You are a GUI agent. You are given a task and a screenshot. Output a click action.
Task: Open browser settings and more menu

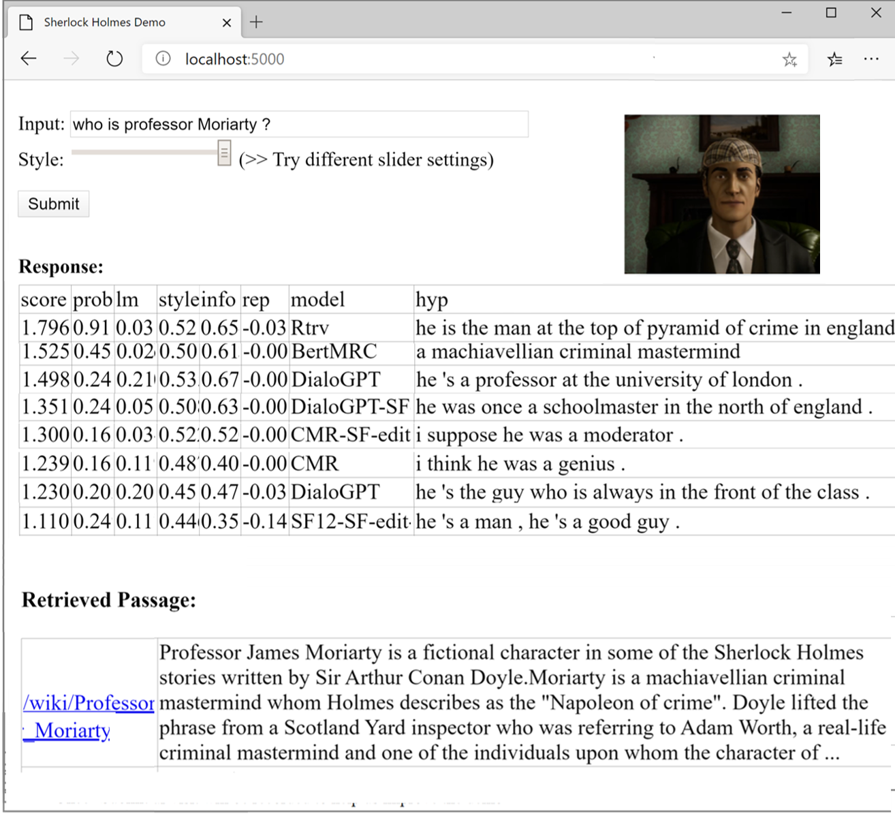coord(871,59)
